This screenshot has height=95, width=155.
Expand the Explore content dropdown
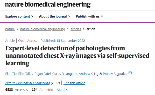tap(19, 16)
